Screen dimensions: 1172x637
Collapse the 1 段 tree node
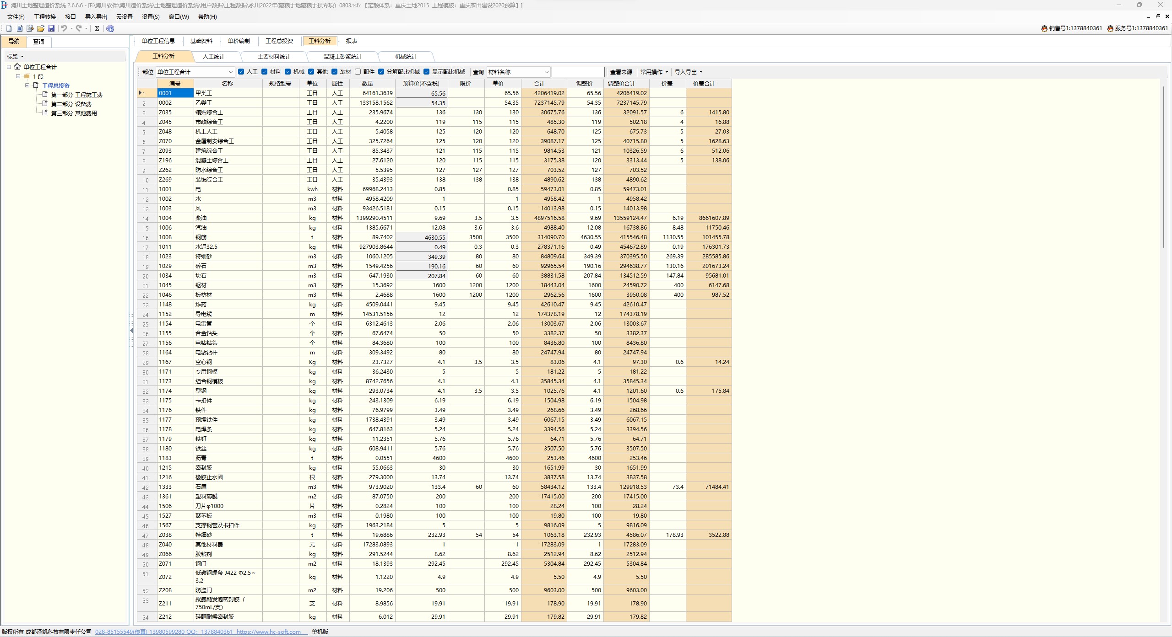pos(18,76)
